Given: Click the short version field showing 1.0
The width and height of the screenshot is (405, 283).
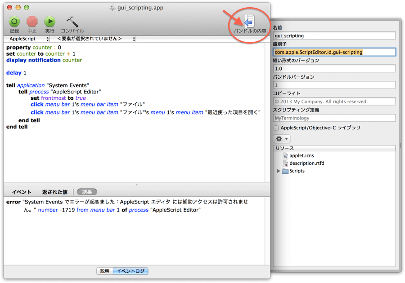Looking at the screenshot, I should [334, 69].
